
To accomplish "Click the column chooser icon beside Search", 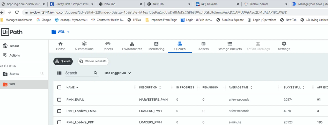I will tap(60, 73).
